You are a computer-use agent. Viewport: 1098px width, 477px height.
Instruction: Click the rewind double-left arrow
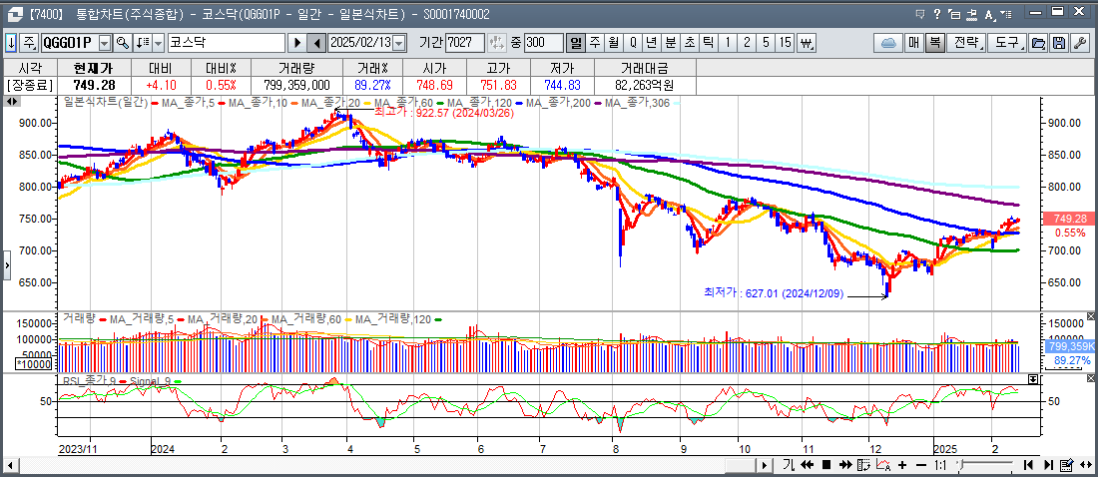tap(807, 465)
